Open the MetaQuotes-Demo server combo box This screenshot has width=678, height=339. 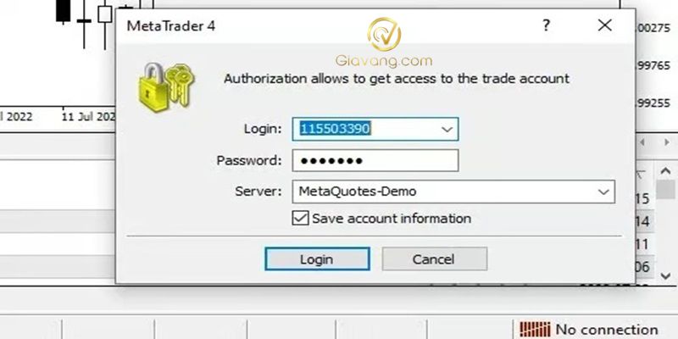tap(453, 192)
